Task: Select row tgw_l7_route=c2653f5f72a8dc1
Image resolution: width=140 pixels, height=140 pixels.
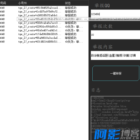Action: pyautogui.click(x=44, y=15)
